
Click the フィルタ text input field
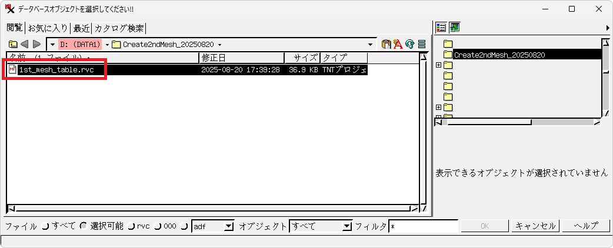[423, 226]
